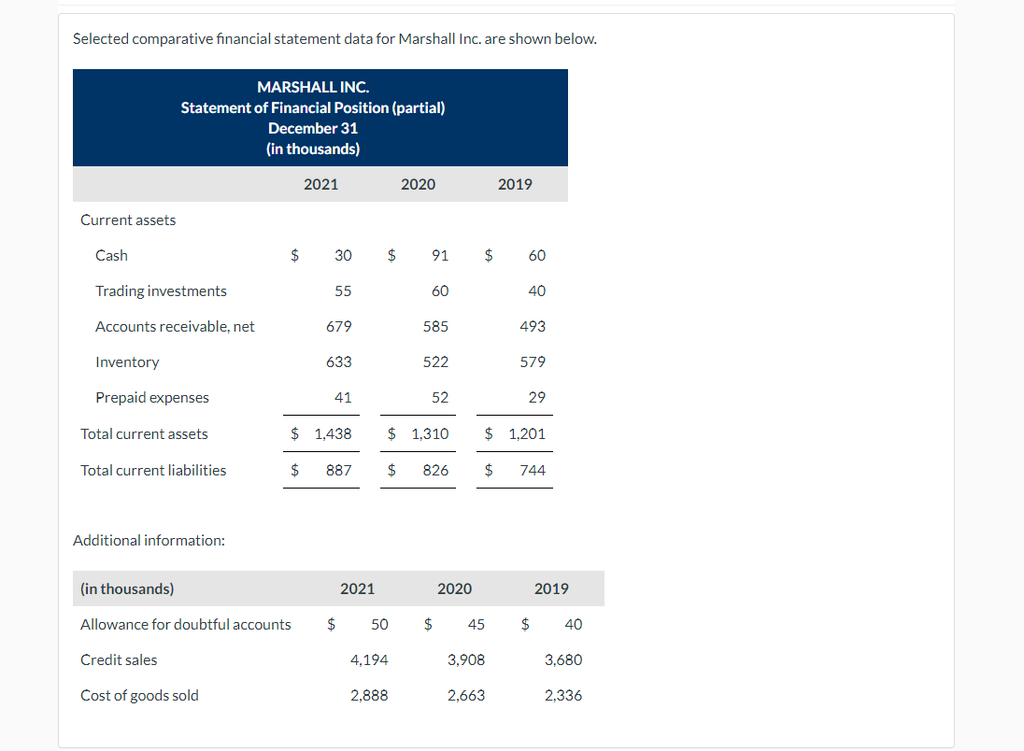1024x751 pixels.
Task: Click the Prepaid expenses entry
Action: tap(152, 397)
